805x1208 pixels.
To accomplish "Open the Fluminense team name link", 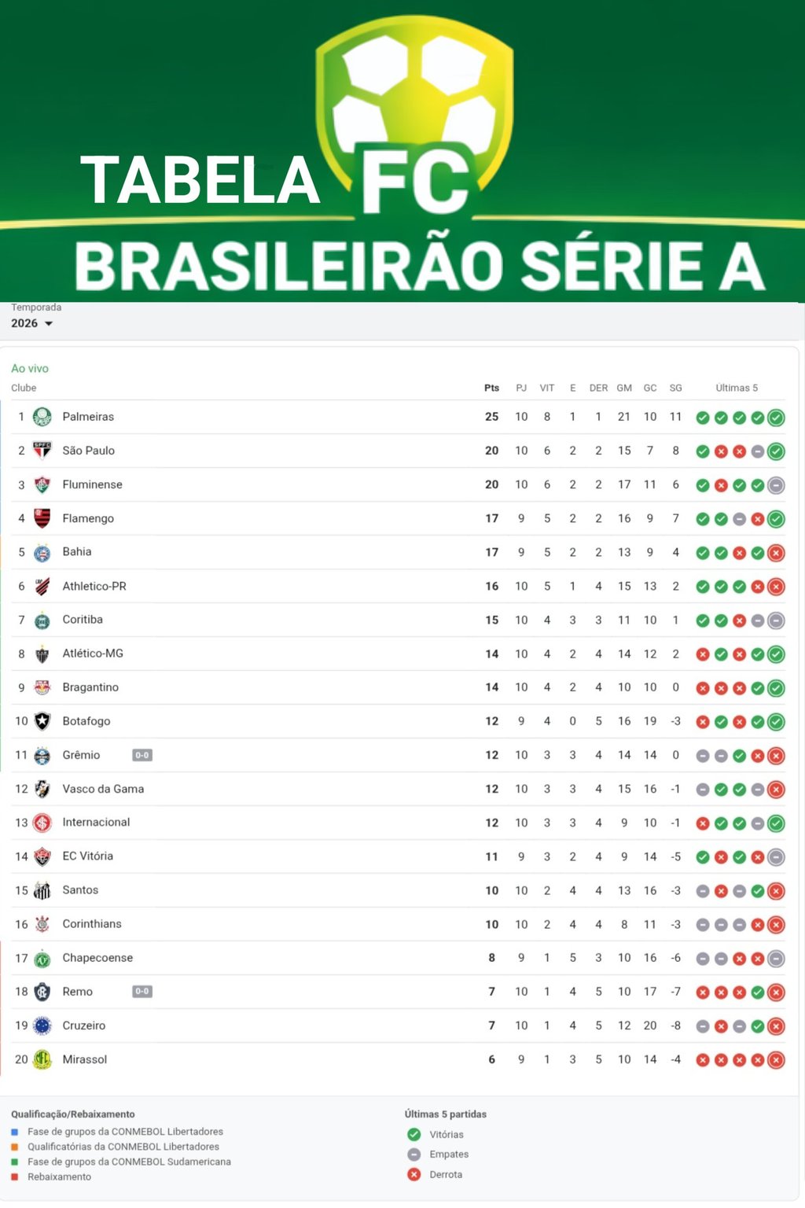I will pyautogui.click(x=92, y=484).
